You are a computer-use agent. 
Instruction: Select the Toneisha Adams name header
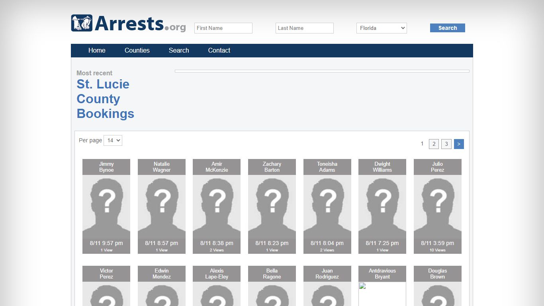point(327,167)
